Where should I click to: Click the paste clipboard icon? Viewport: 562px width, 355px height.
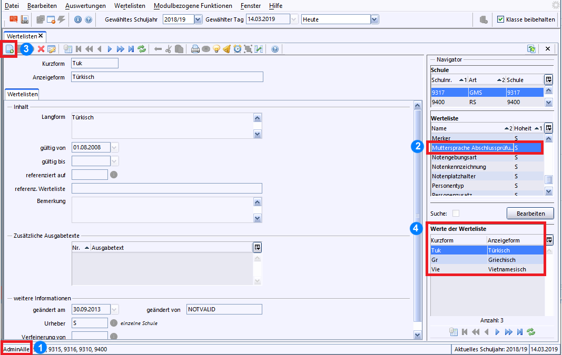pos(179,49)
